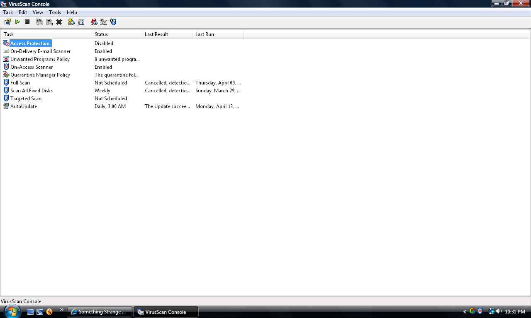Select the Access Protection task
The width and height of the screenshot is (531, 318).
click(x=30, y=43)
